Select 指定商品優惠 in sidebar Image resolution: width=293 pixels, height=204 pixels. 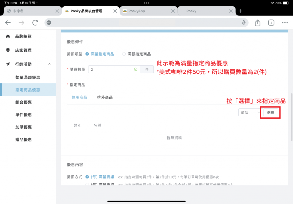[x=28, y=90]
